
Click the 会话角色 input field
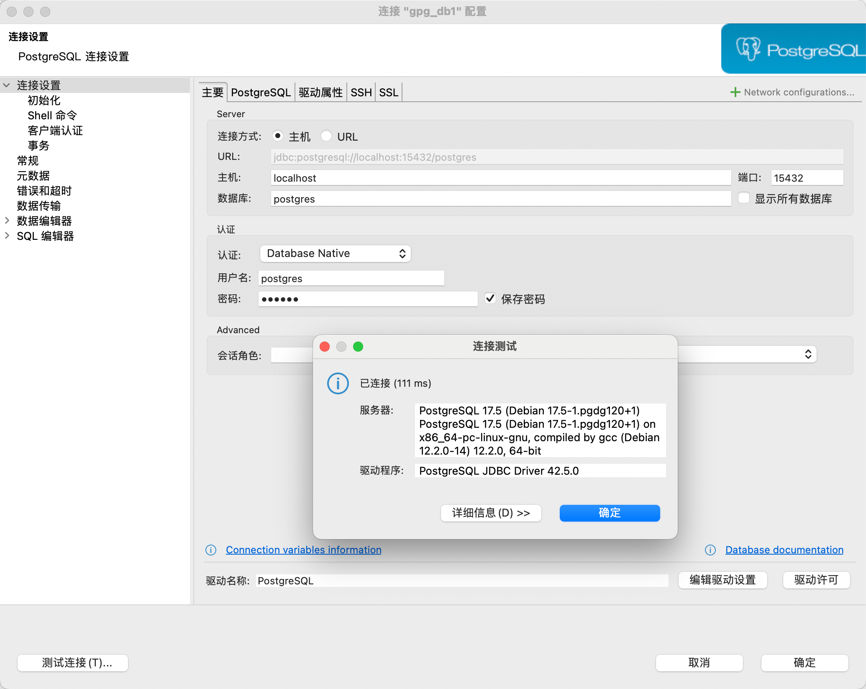click(x=292, y=355)
